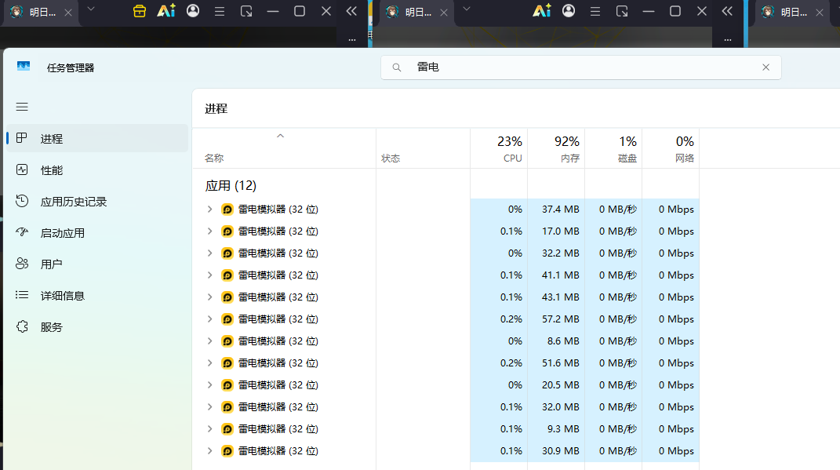Clear the 雷电 search box text
Viewport: 840px width, 470px height.
pos(765,67)
